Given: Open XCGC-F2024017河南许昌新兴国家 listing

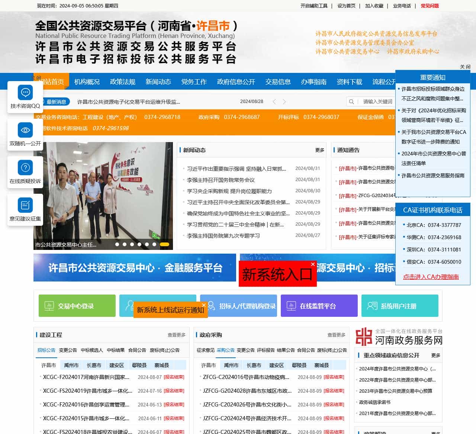Looking at the screenshot, I should (x=86, y=377).
